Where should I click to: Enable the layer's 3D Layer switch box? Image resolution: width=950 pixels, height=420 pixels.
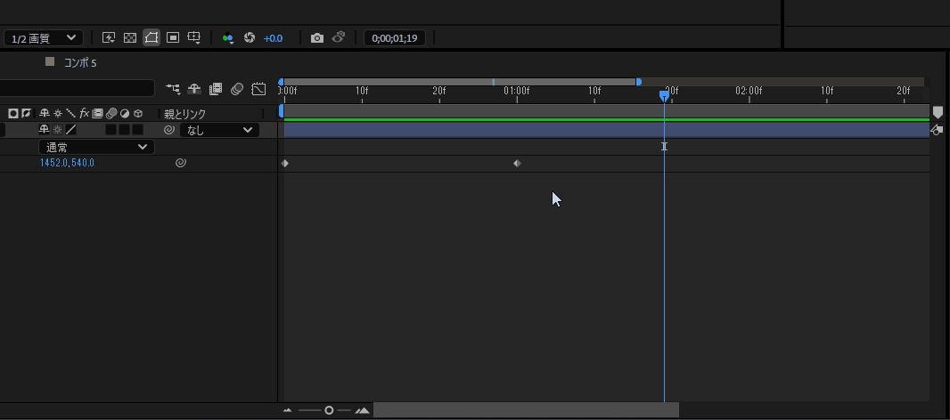(x=137, y=130)
